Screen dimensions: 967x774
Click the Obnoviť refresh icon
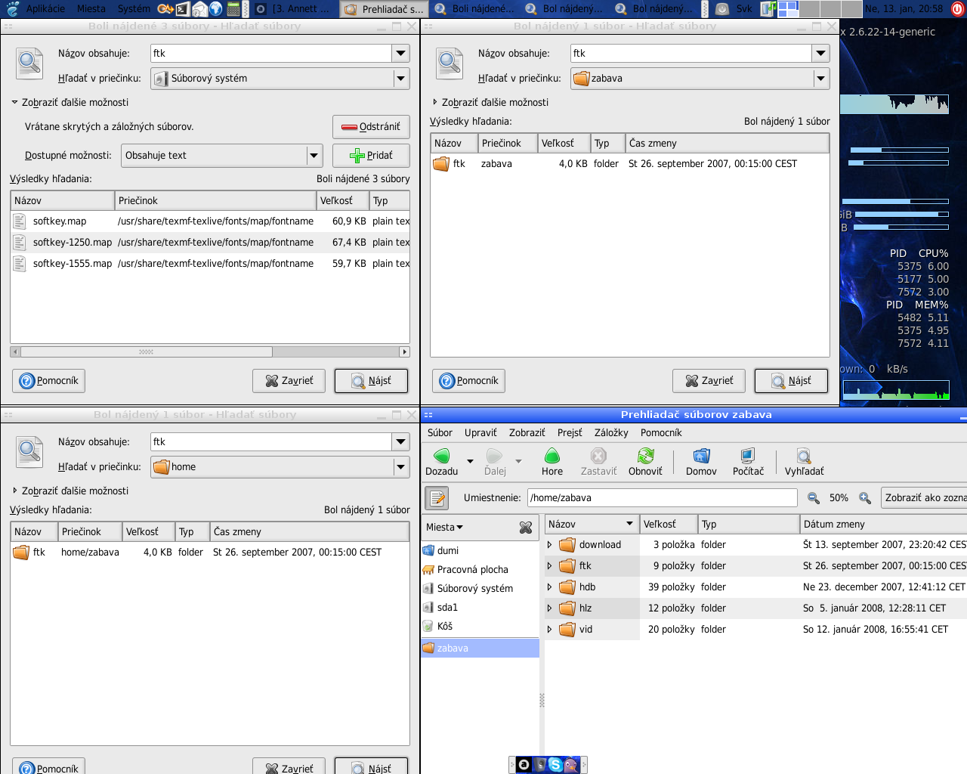click(645, 457)
